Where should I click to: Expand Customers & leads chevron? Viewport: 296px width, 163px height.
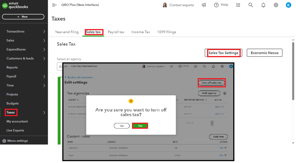click(44, 59)
